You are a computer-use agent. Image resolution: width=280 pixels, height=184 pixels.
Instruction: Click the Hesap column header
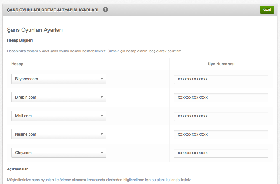tap(17, 64)
